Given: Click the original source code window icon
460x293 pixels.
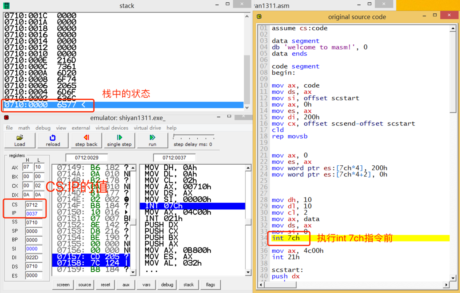Looking at the screenshot, I should 259,17.
